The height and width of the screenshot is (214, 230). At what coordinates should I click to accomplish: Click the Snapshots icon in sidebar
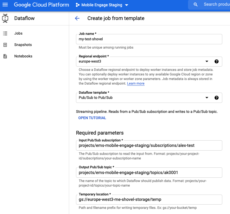[5, 45]
